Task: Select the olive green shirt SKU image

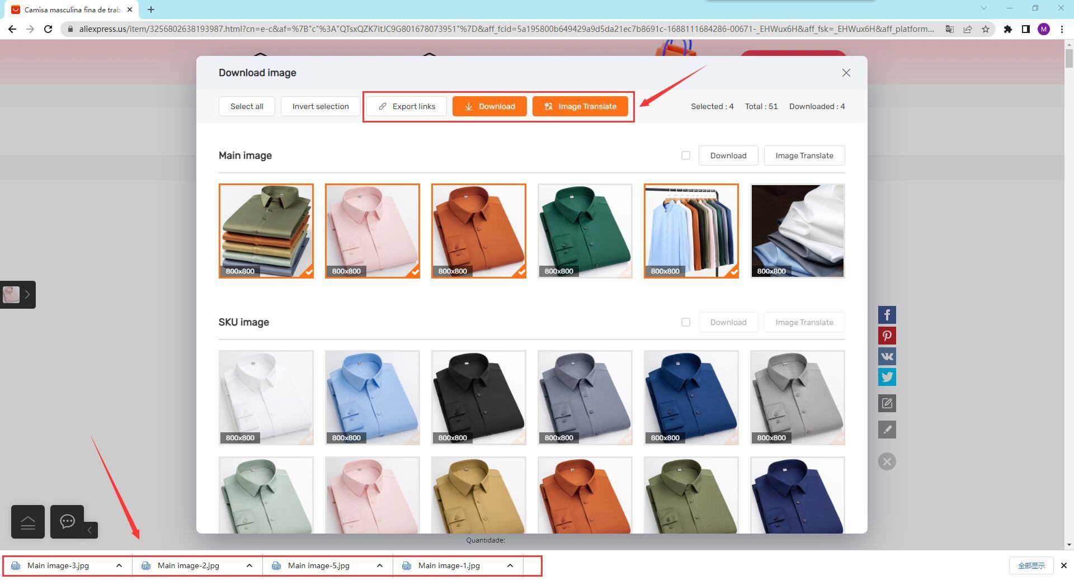Action: click(x=691, y=495)
